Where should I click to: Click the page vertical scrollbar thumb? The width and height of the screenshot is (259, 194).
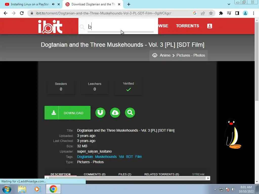pos(257,61)
